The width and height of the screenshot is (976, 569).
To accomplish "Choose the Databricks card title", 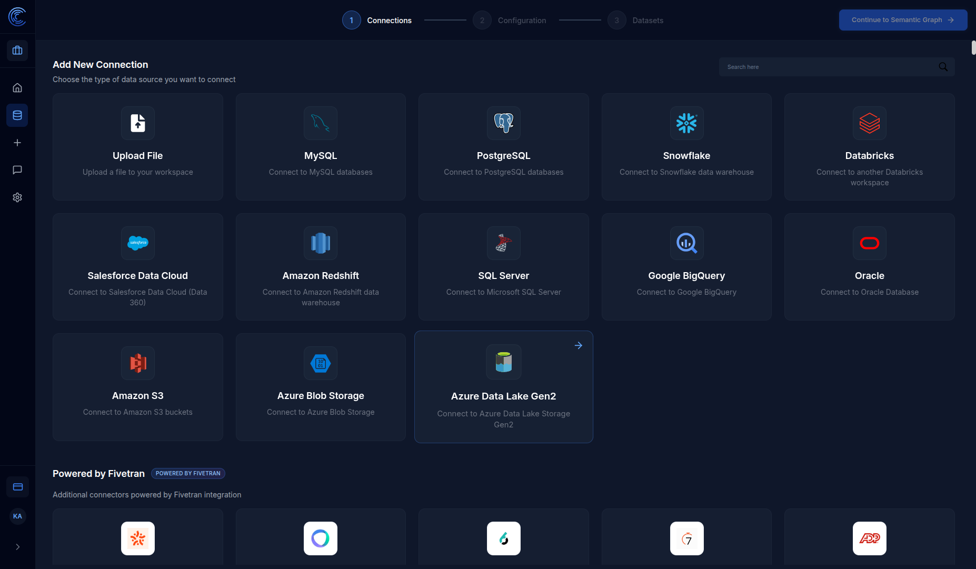I will click(x=870, y=156).
